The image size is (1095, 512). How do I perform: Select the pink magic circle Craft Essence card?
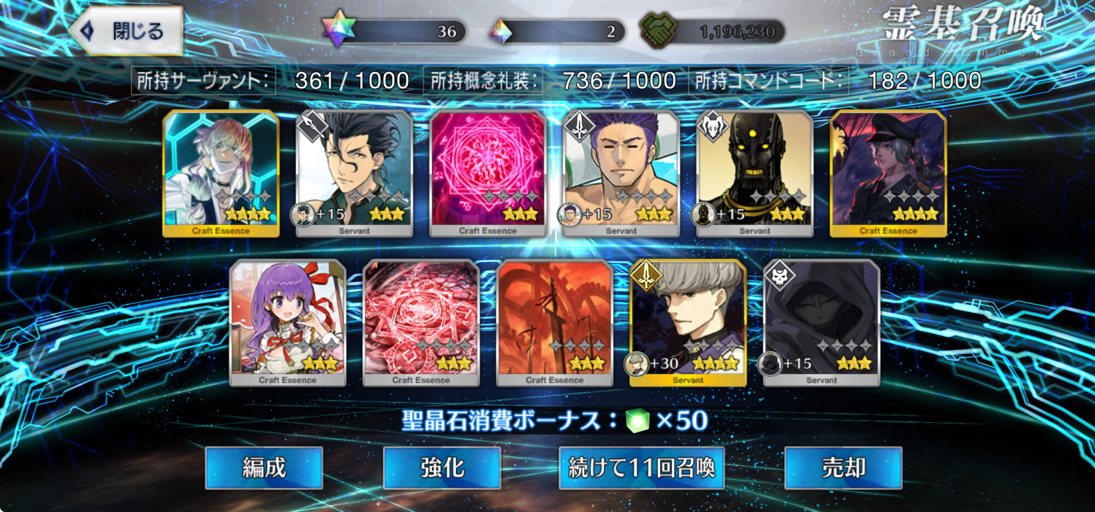(488, 173)
